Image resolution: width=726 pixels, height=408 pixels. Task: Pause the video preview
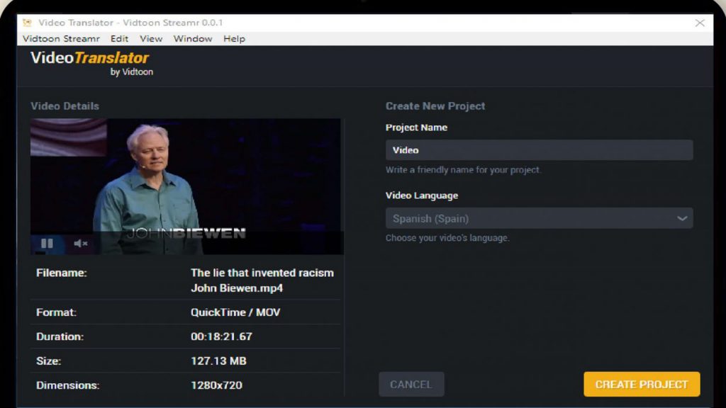[47, 244]
